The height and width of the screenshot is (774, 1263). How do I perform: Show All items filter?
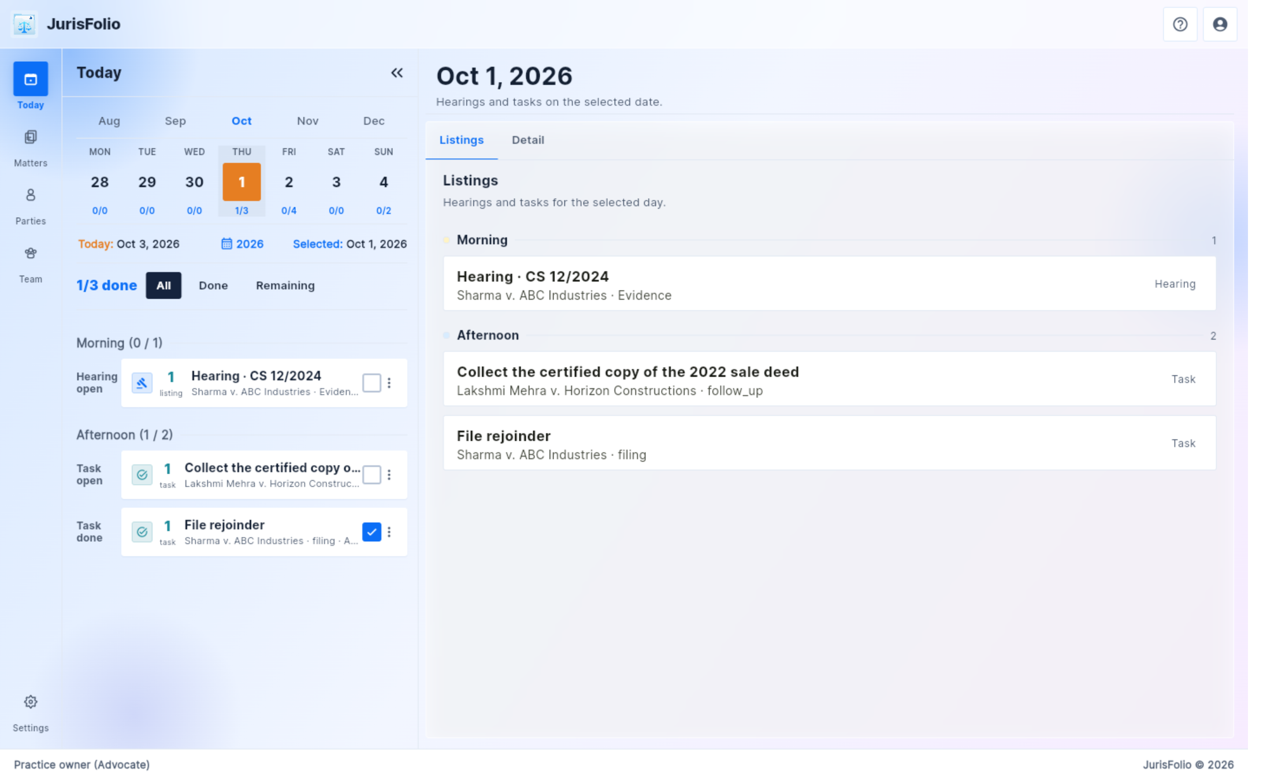(164, 285)
